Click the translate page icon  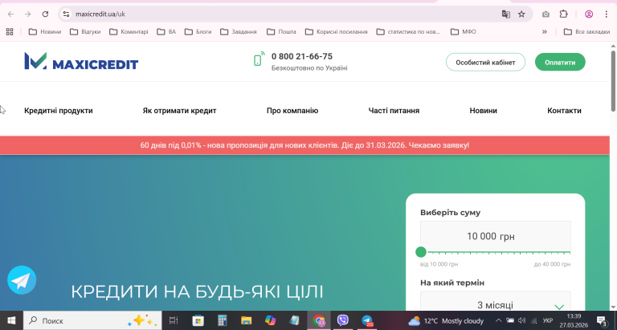(505, 14)
